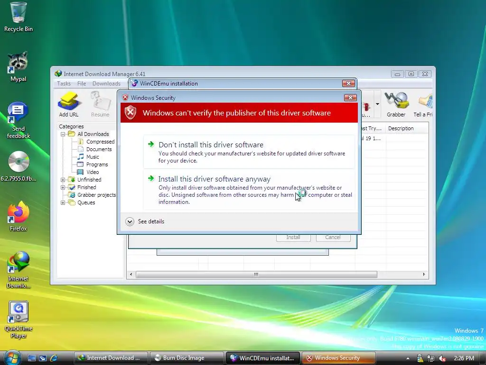Expand the Finished category node
Viewport: 486px width, 365px height.
pyautogui.click(x=63, y=187)
